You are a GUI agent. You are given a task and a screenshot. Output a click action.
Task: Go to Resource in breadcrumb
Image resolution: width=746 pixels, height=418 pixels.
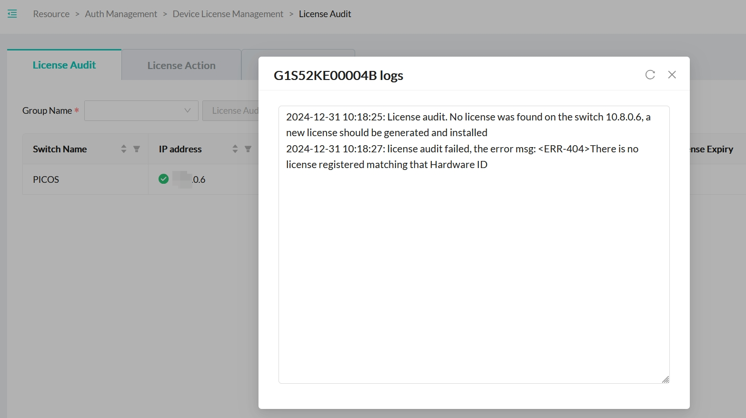[51, 14]
